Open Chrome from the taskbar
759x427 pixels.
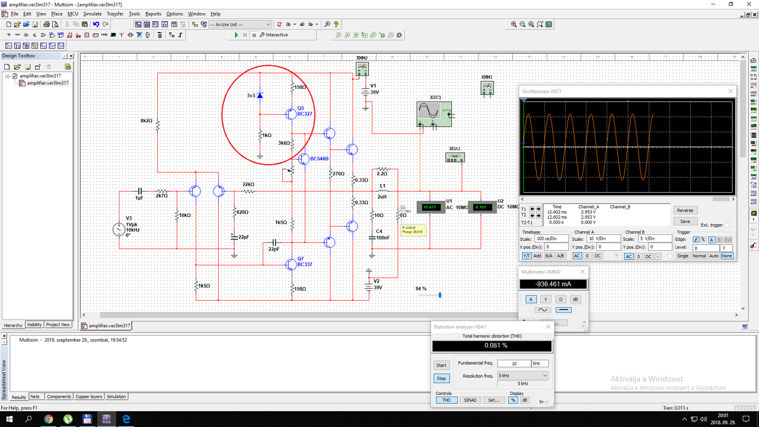(x=48, y=419)
